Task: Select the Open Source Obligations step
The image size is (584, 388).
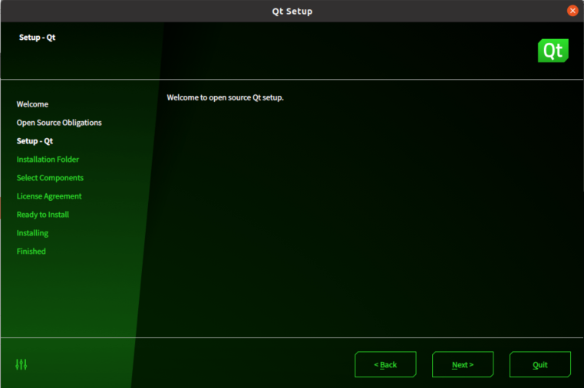Action: point(59,123)
